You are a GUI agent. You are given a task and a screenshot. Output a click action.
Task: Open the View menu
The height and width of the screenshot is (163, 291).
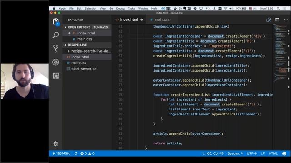click(103, 8)
